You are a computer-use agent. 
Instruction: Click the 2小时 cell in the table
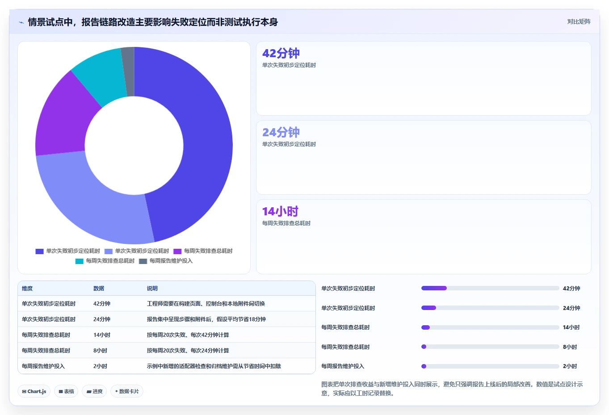click(x=100, y=366)
